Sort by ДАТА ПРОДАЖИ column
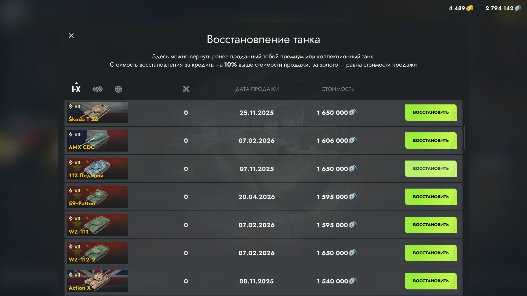 [257, 89]
